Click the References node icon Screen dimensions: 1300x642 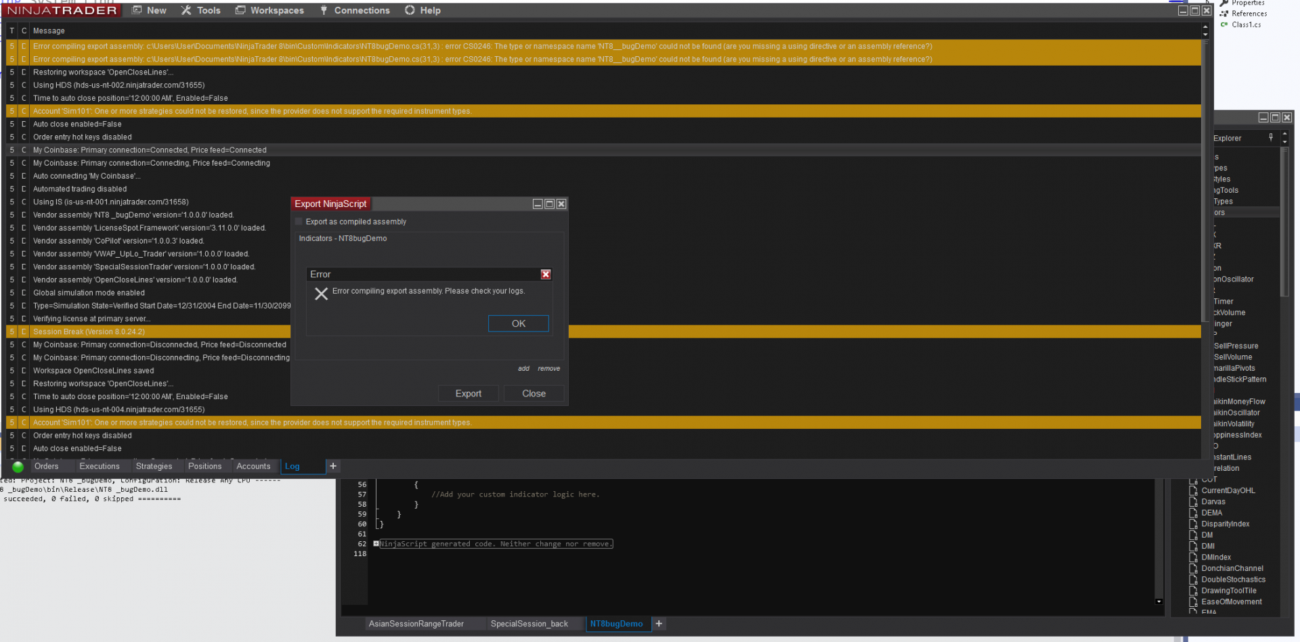(1224, 14)
